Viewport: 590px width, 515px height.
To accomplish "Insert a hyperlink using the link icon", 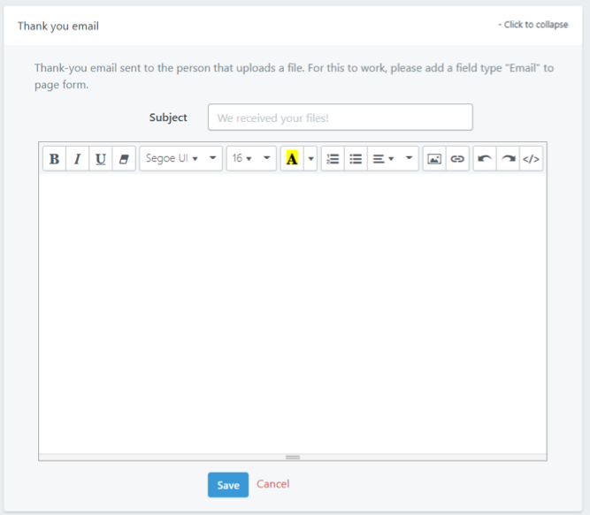I will (x=457, y=159).
